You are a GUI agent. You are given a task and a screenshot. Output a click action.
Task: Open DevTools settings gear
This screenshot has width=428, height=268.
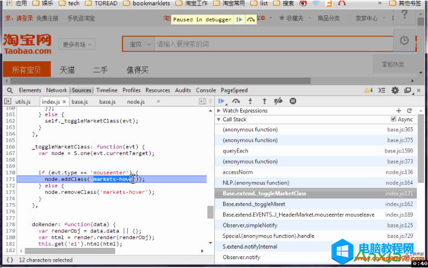pos(394,90)
